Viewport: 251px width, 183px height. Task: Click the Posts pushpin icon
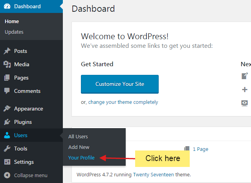pyautogui.click(x=7, y=51)
